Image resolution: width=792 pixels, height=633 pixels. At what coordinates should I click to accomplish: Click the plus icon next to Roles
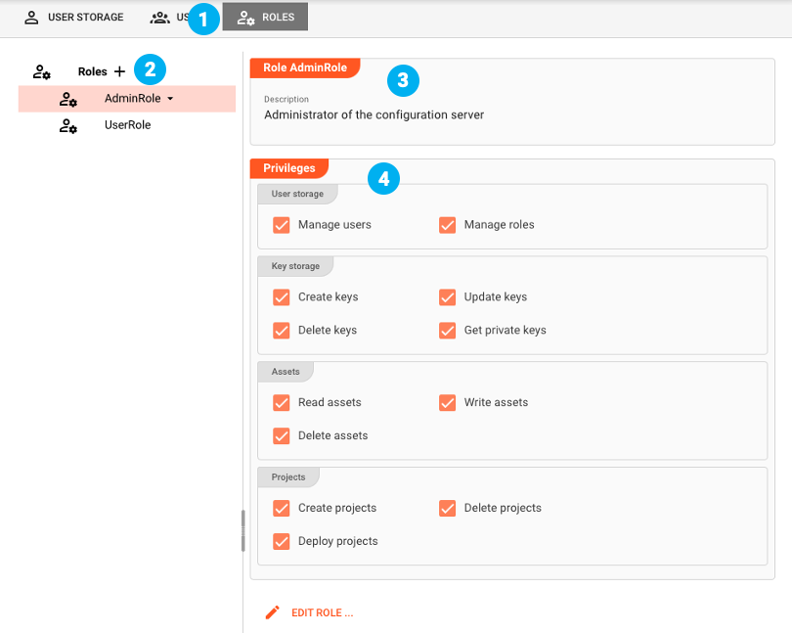tap(119, 71)
